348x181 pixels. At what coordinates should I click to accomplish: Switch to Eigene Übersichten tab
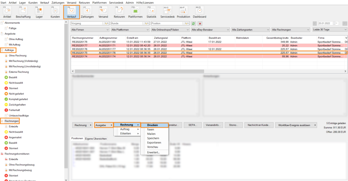(96, 139)
